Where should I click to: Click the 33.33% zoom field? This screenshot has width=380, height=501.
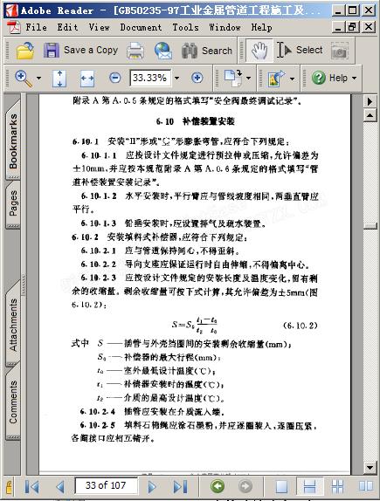coord(149,78)
